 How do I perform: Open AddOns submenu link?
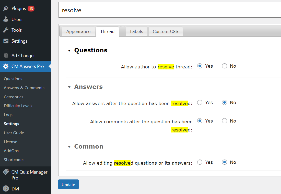point(11,151)
